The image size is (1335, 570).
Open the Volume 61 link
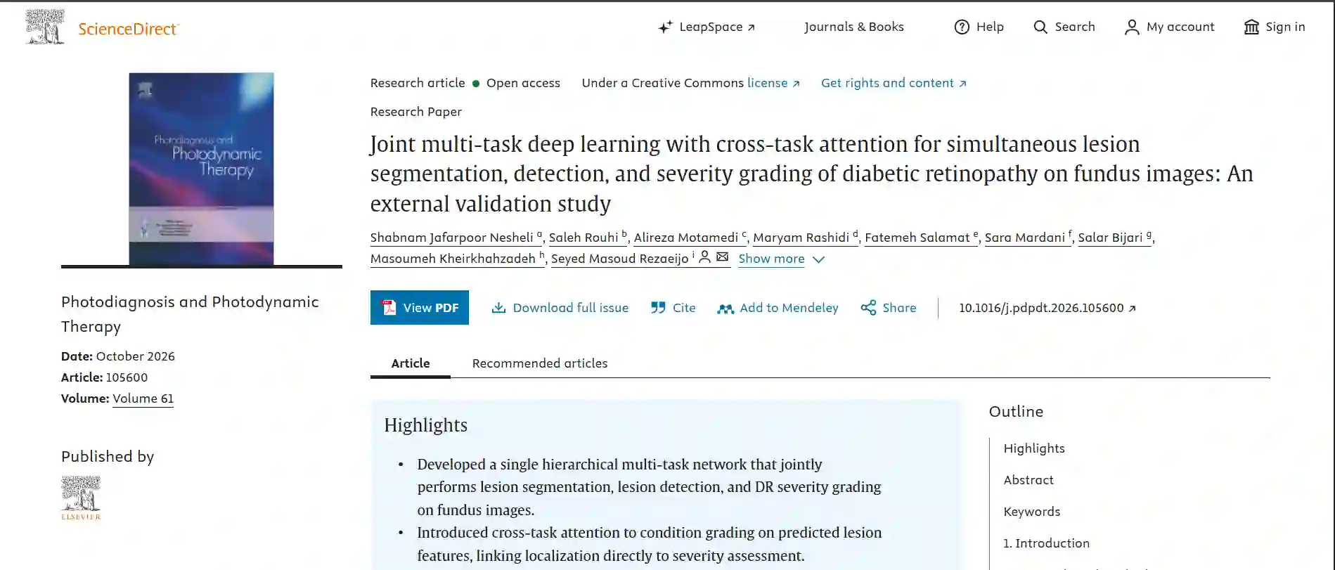143,399
